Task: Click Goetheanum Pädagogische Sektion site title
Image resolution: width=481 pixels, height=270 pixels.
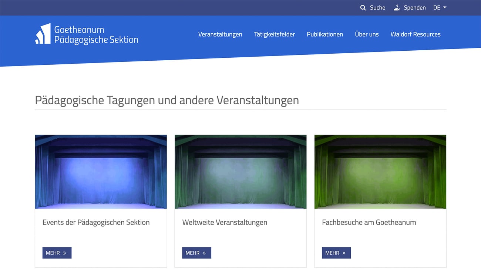Action: 96,34
